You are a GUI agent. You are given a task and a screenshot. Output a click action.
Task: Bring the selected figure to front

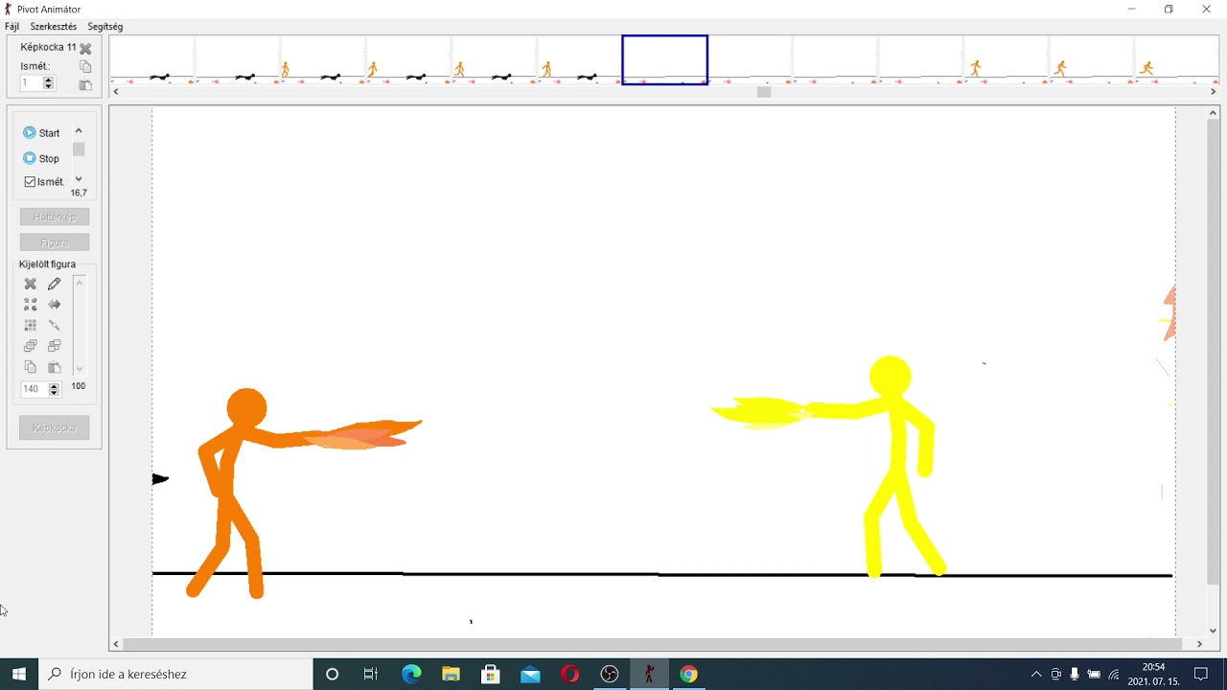click(31, 346)
